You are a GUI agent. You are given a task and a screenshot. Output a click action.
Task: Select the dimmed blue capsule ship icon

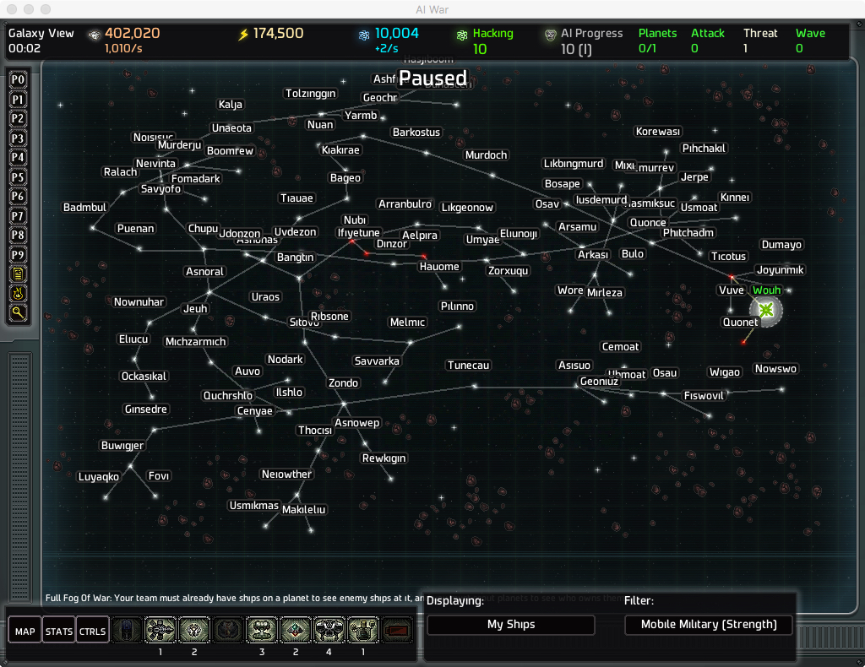pyautogui.click(x=127, y=630)
